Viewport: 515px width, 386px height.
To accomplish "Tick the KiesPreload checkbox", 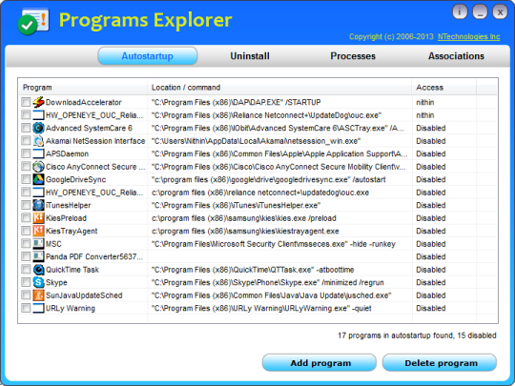I will click(26, 217).
